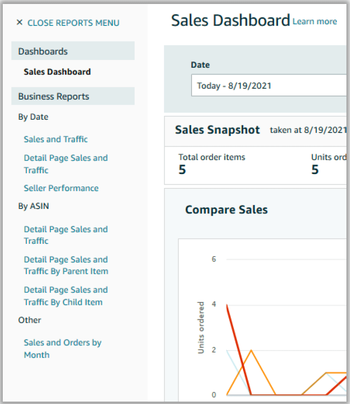Screen dimensions: 350x404
Task: Click the Learn more link beside Sales Dashboard
Action: pyautogui.click(x=315, y=21)
